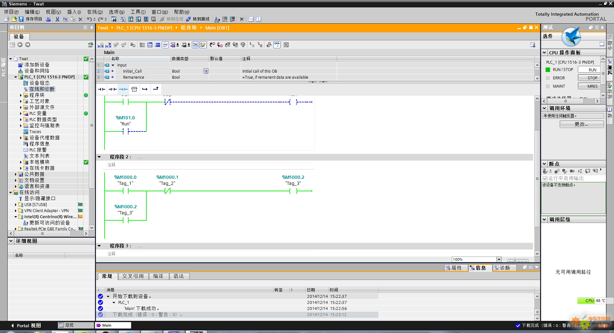Click the print icon in main toolbar

click(48, 19)
